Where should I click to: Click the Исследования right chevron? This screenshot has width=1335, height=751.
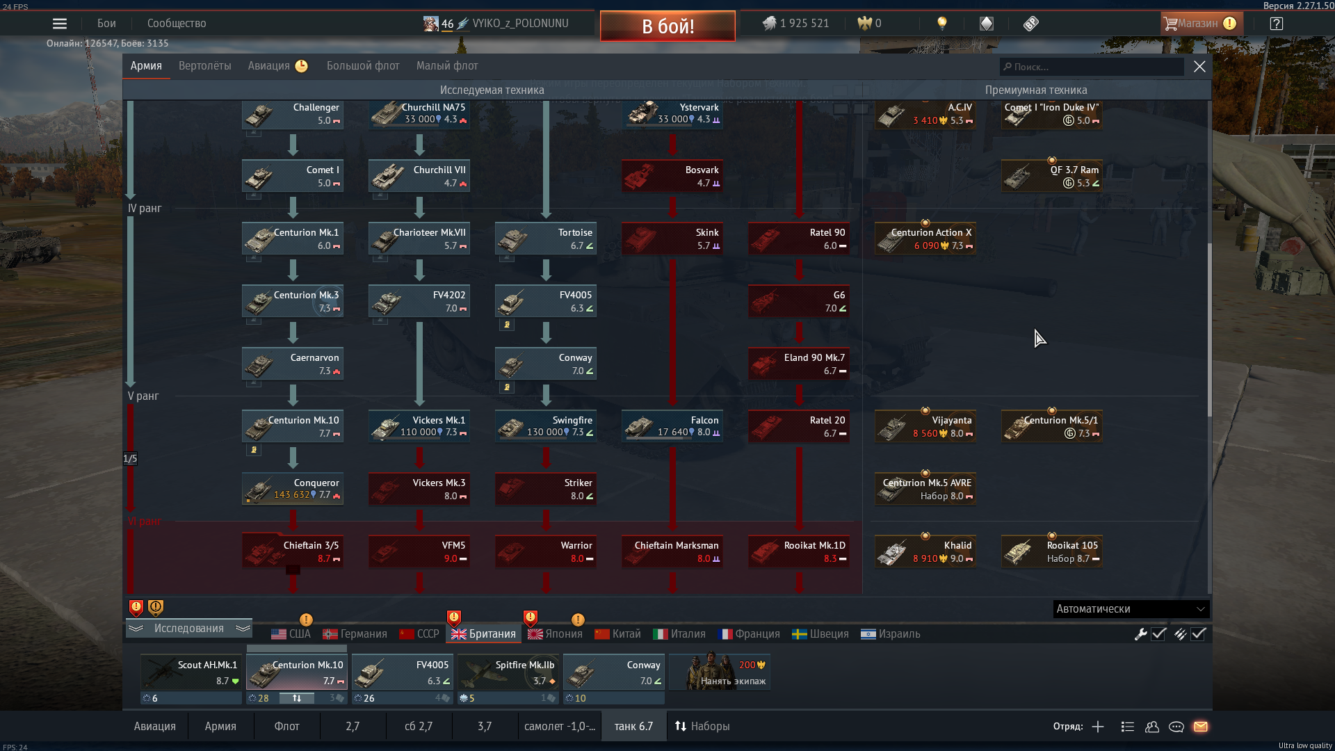tap(243, 629)
